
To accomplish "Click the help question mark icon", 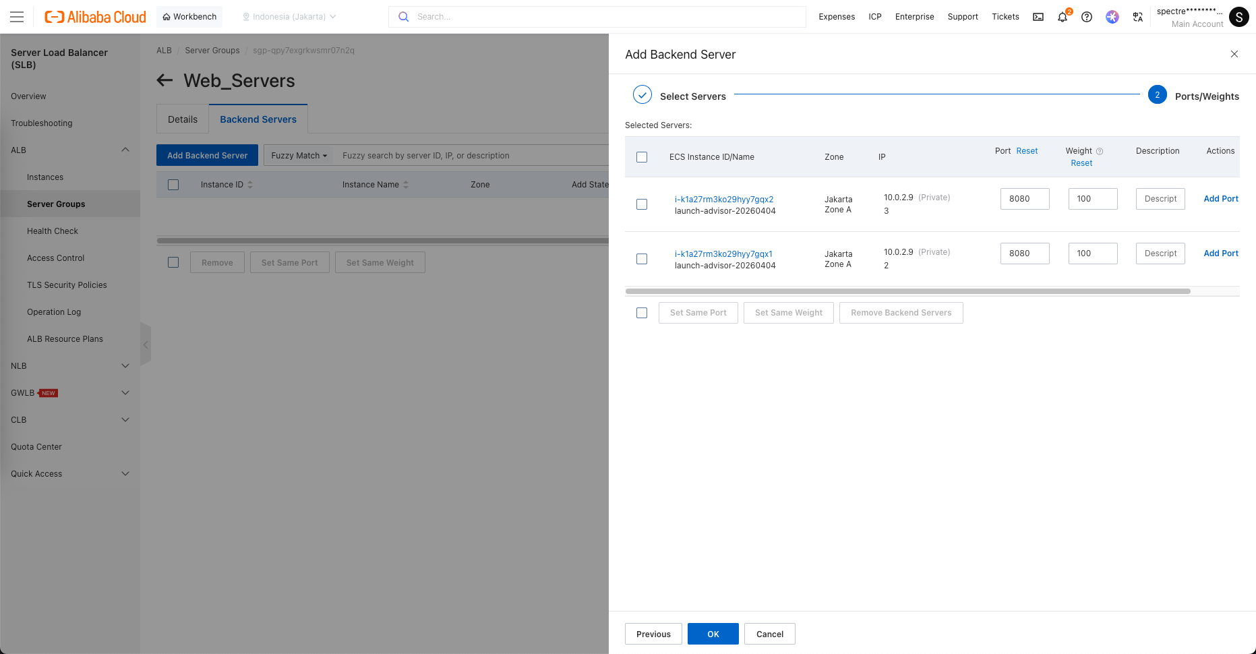I will [1087, 17].
